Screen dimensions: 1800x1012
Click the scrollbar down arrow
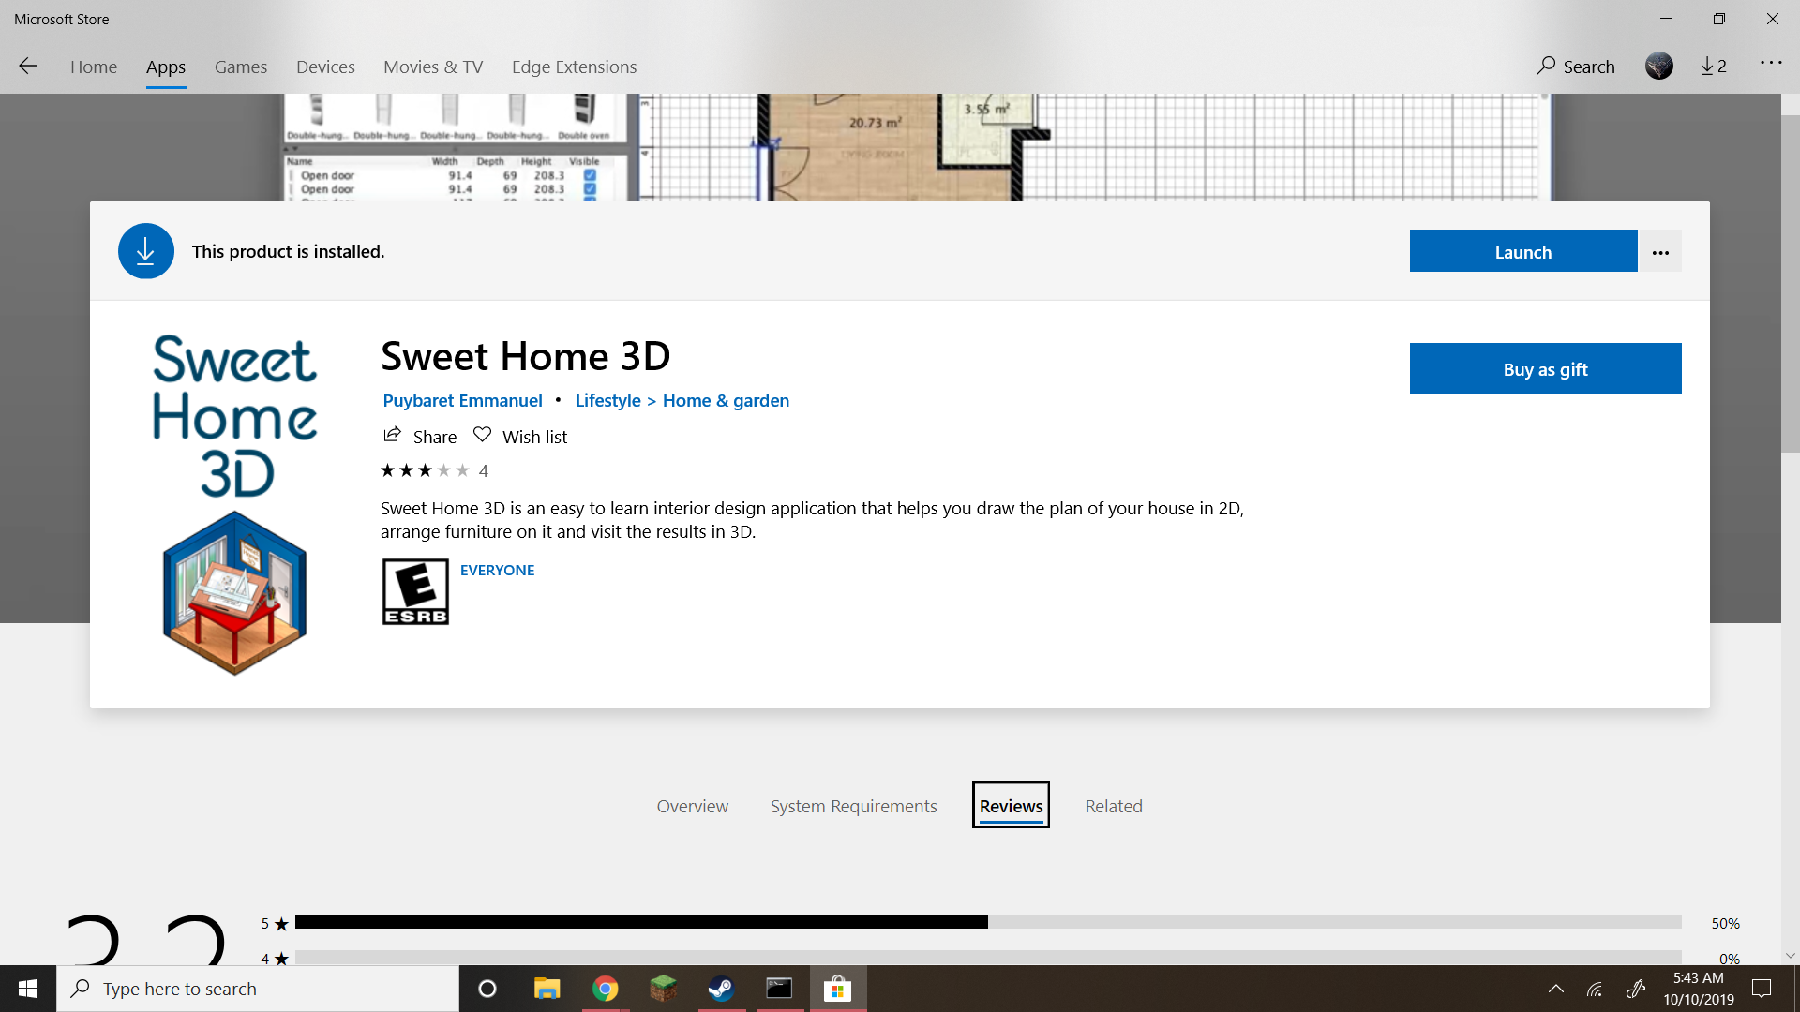(1791, 956)
